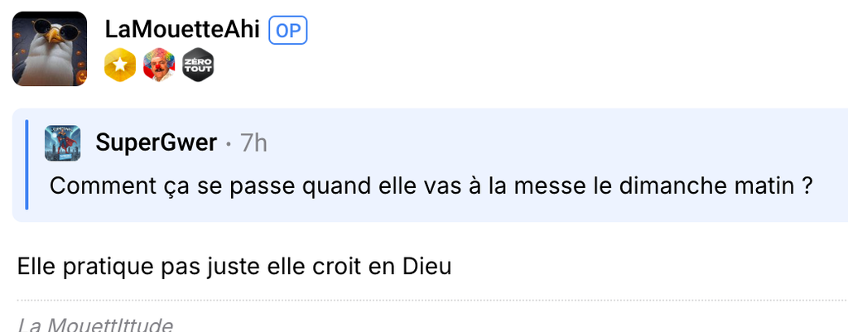Open SuperGwer's profile from the quote header
848x332 pixels.
[x=157, y=143]
